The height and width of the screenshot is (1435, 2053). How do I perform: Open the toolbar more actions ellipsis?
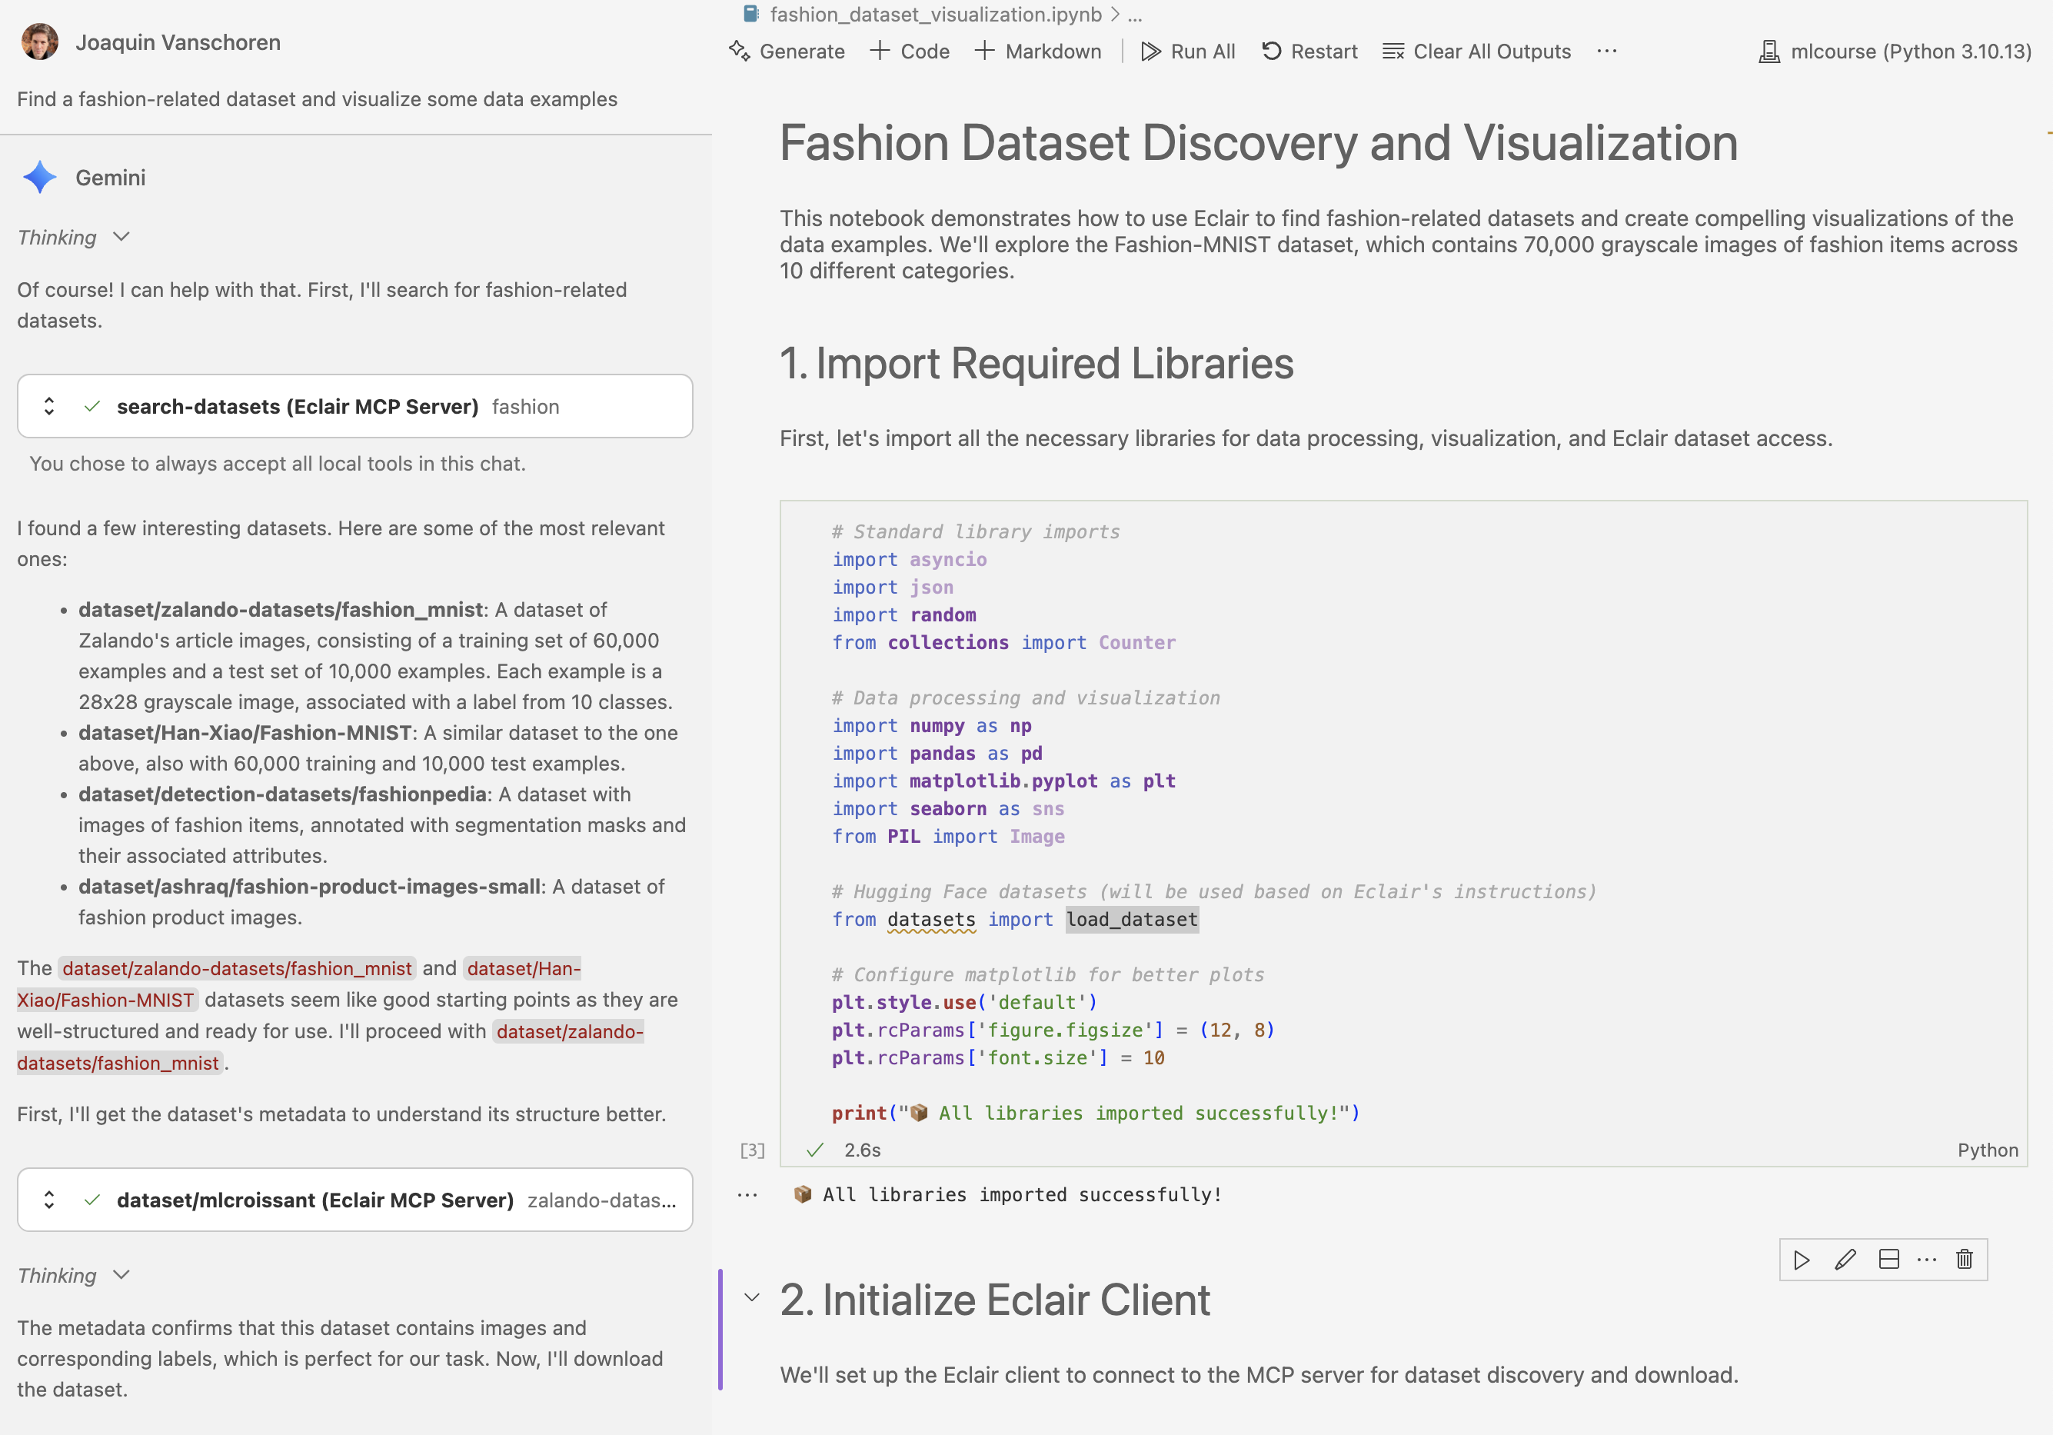coord(1607,51)
